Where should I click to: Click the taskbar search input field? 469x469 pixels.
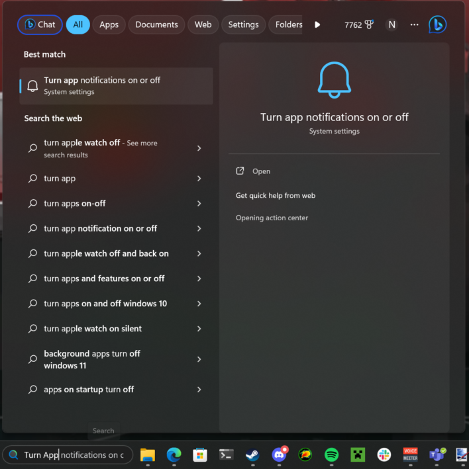pyautogui.click(x=68, y=455)
